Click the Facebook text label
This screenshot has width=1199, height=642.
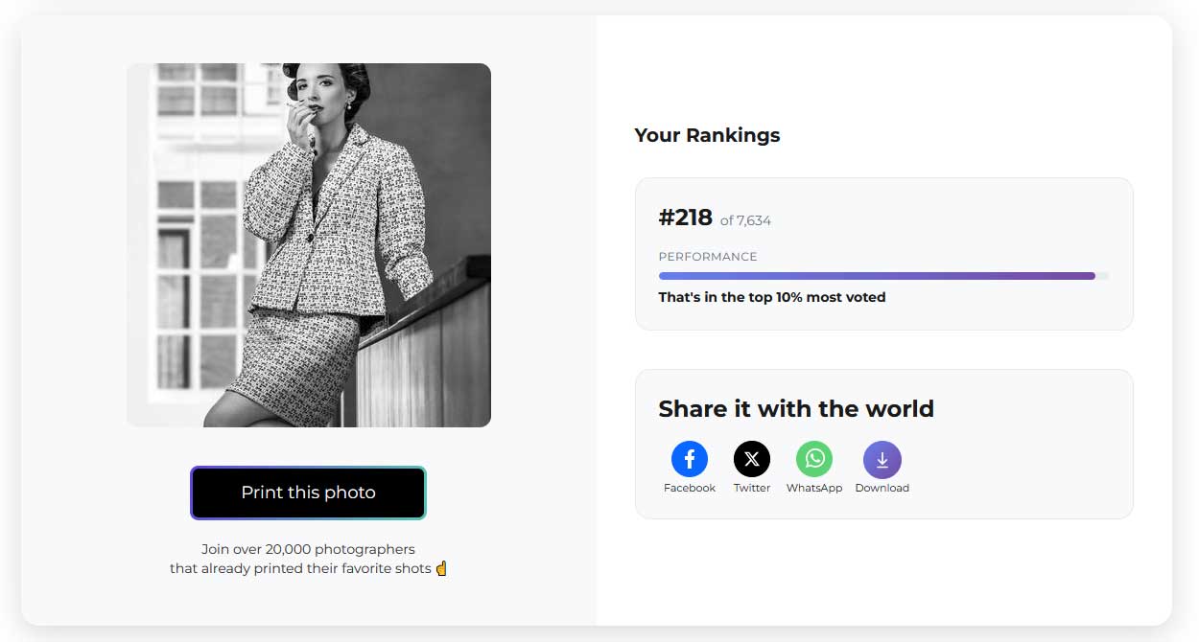tap(690, 488)
